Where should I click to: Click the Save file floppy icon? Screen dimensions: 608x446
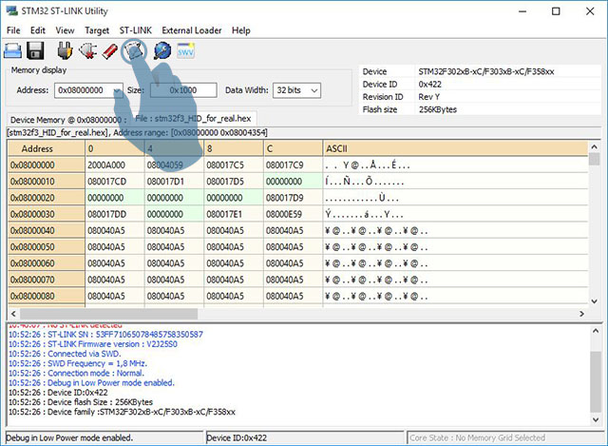pos(36,50)
